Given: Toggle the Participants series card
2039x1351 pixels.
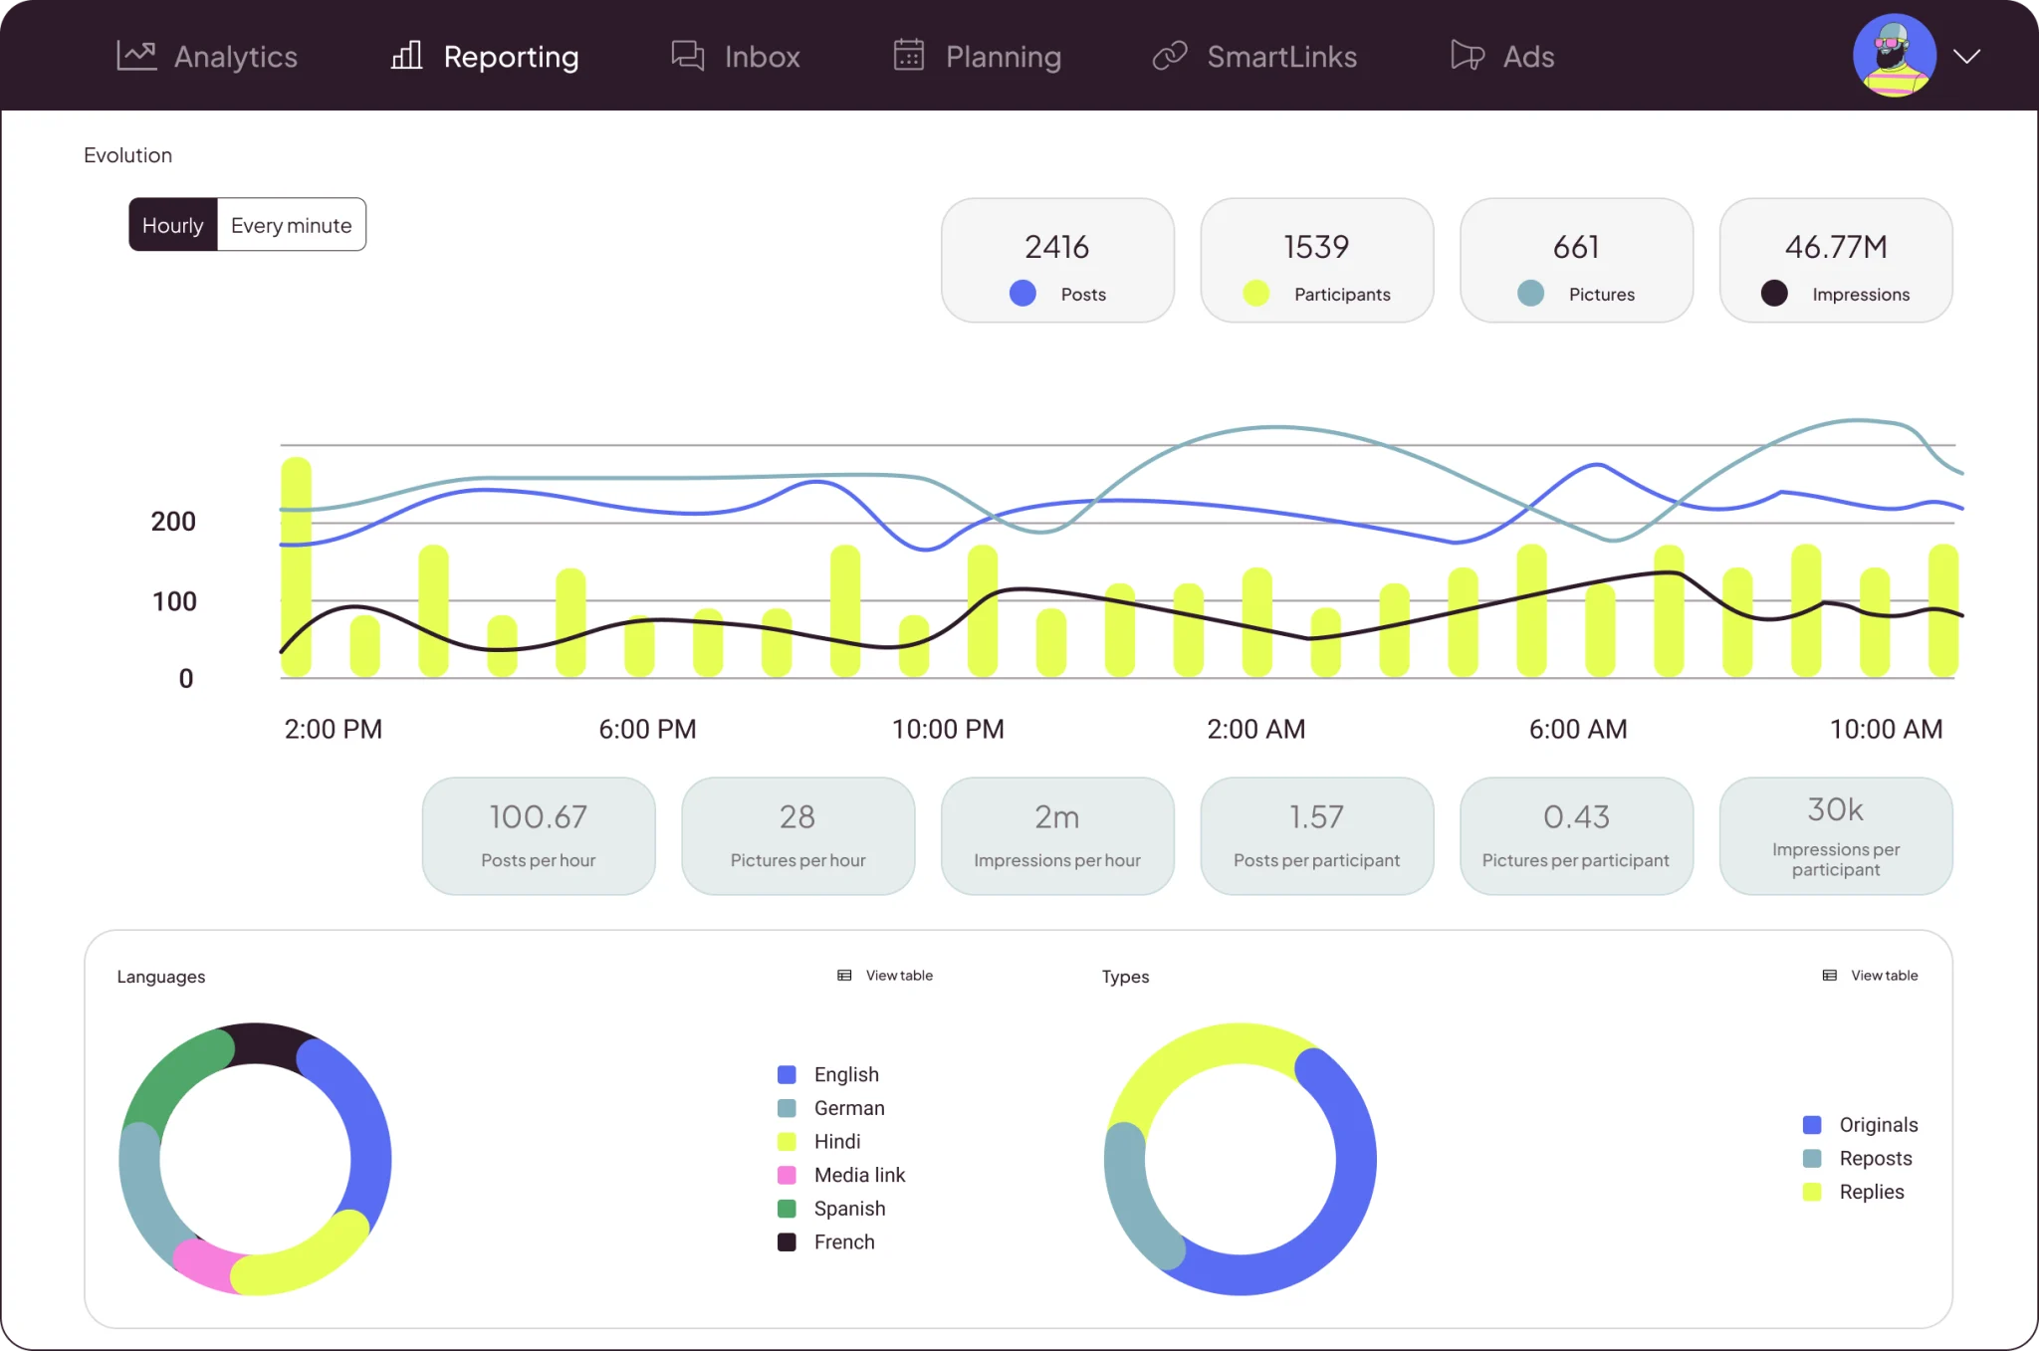Looking at the screenshot, I should (1316, 260).
